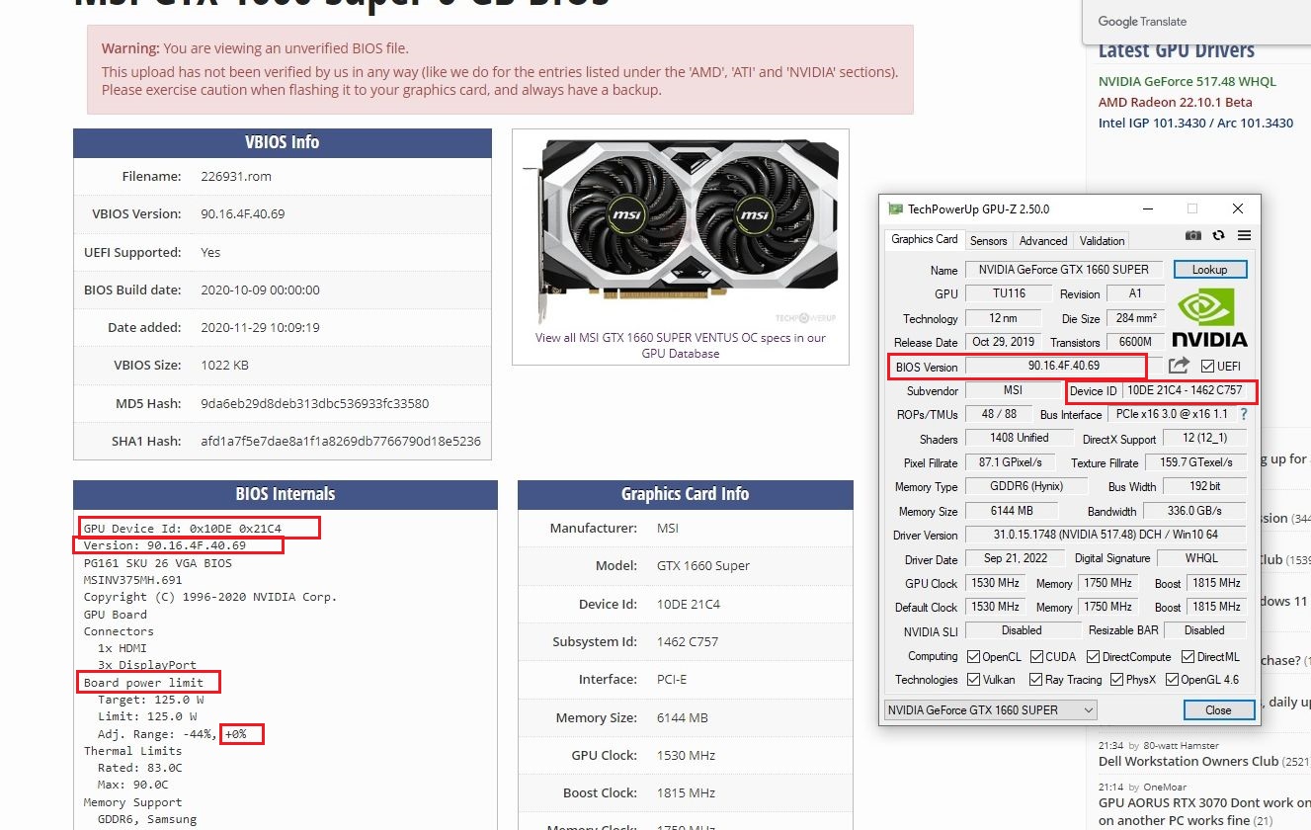Screen dimensions: 1311x830
Task: Click the Driver Version field in GPU-Z
Action: 1105,535
